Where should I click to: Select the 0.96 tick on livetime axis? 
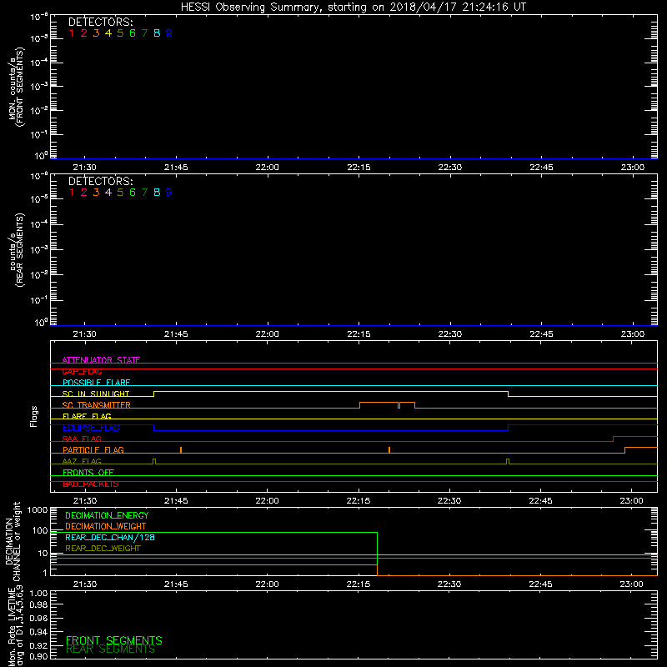[38, 619]
